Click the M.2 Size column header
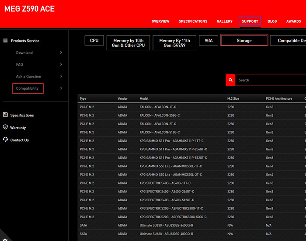Image resolution: width=306 pixels, height=241 pixels. point(233,98)
